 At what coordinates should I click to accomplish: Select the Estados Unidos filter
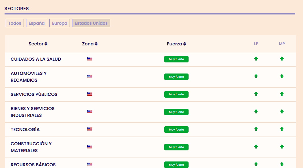[x=91, y=23]
